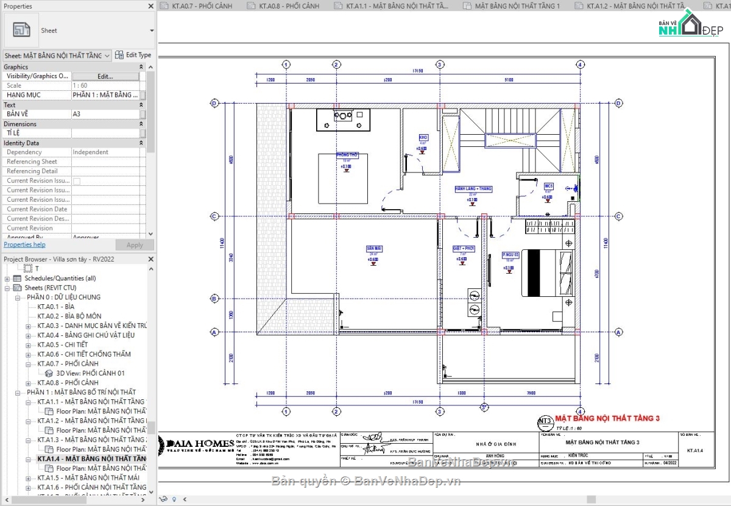Close the Project Browser panel
The width and height of the screenshot is (731, 506).
tap(151, 259)
